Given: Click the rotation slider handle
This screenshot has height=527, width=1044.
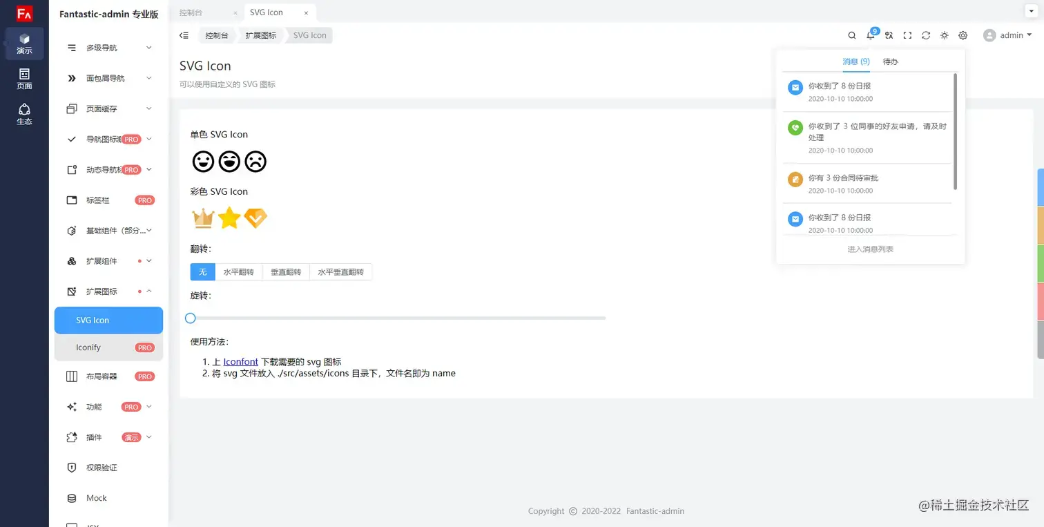Looking at the screenshot, I should pos(191,318).
